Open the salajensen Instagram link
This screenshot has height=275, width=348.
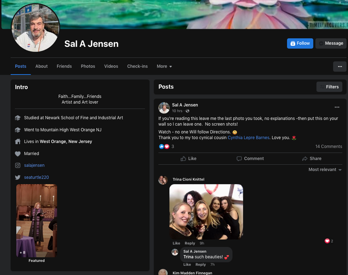(x=34, y=165)
